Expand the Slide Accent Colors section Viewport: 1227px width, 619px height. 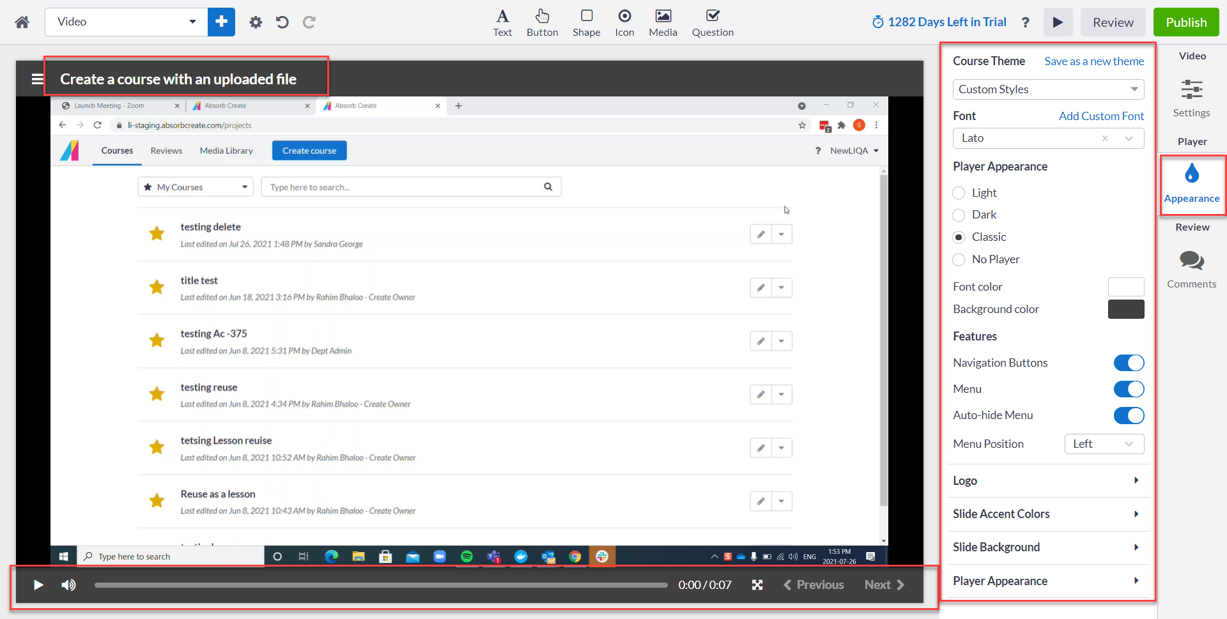coord(1048,514)
